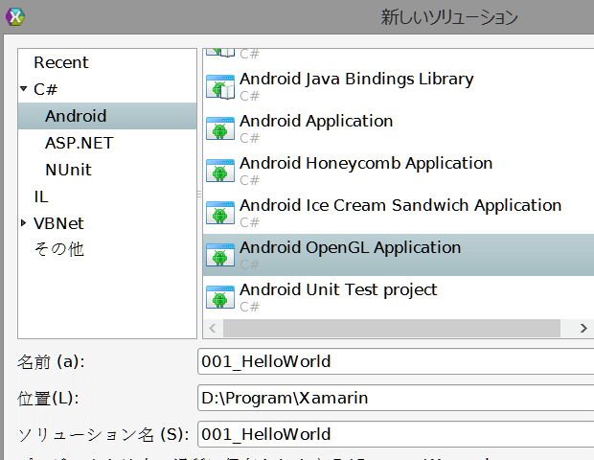This screenshot has width=594, height=460.
Task: Select the Android category in tree
Action: (x=76, y=116)
